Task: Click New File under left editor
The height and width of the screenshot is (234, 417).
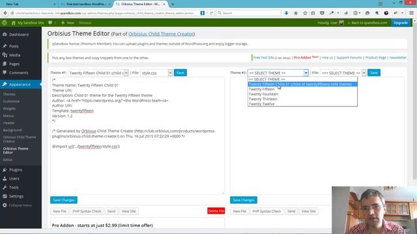Action: coord(59,211)
